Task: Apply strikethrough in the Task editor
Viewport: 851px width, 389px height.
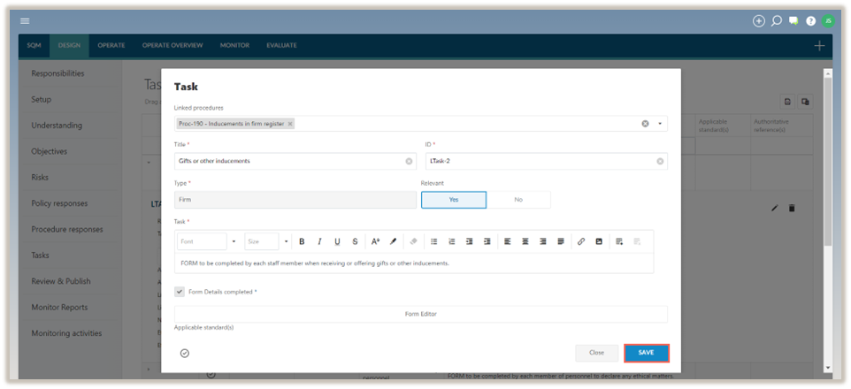Action: tap(355, 241)
